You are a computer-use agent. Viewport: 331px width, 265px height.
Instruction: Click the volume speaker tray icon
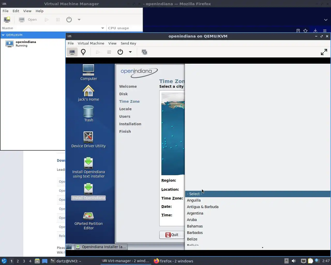pos(294,261)
